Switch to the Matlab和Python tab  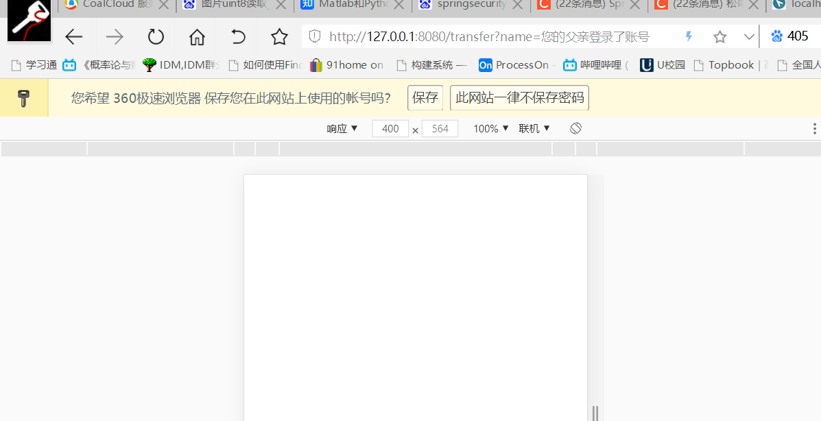[353, 5]
